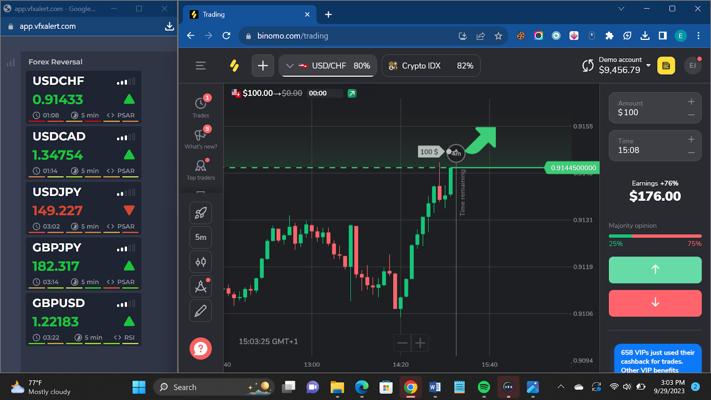
Task: Click the vfxalert sidebar chart bars icon
Action: pyautogui.click(x=11, y=63)
